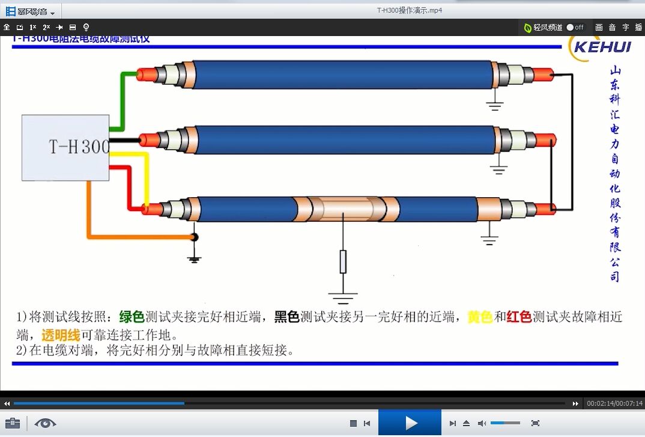Switch to the 画 picture settings tab
Screen dimensions: 645x437
pyautogui.click(x=599, y=27)
